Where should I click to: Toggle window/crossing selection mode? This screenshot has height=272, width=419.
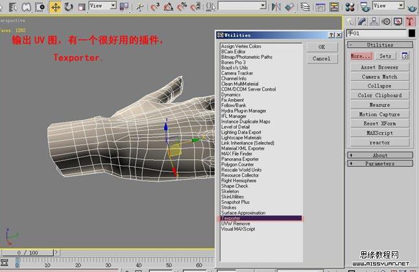[x=40, y=6]
